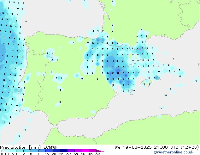
Task: Select the 30–35 mm purple legend box
Action: click(71, 151)
